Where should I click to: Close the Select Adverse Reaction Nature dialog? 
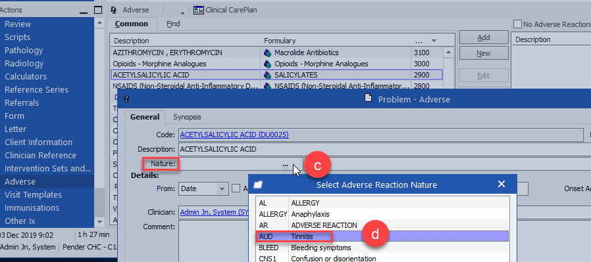(501, 185)
